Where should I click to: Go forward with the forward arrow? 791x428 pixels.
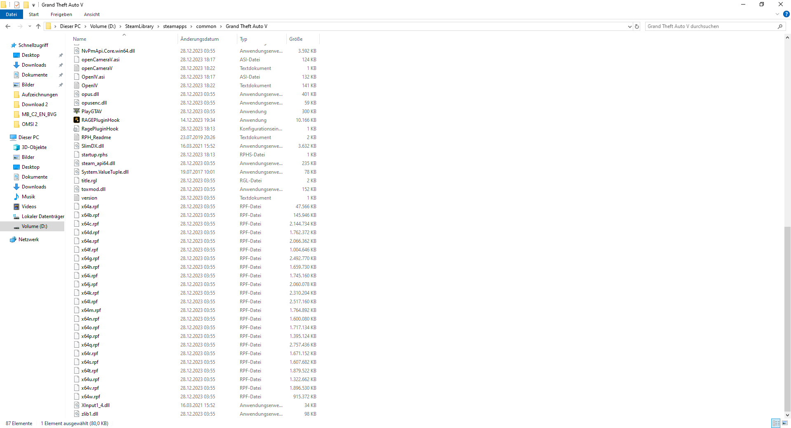pos(20,26)
